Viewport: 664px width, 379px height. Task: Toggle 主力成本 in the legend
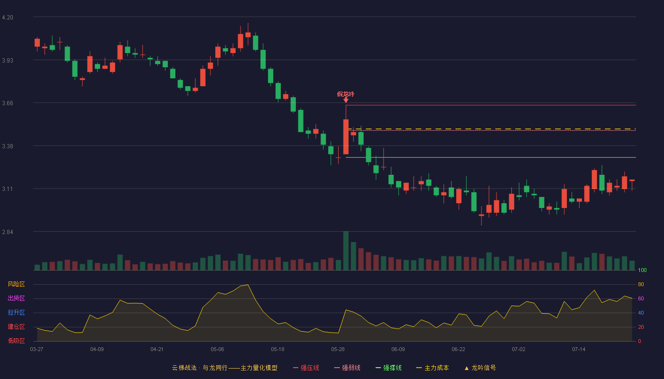click(x=433, y=368)
